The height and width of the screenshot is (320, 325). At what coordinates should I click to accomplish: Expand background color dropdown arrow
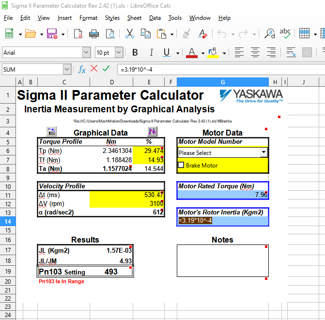224,53
